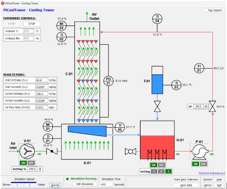Click the Restart button
The width and height of the screenshot is (227, 189).
coord(208,180)
